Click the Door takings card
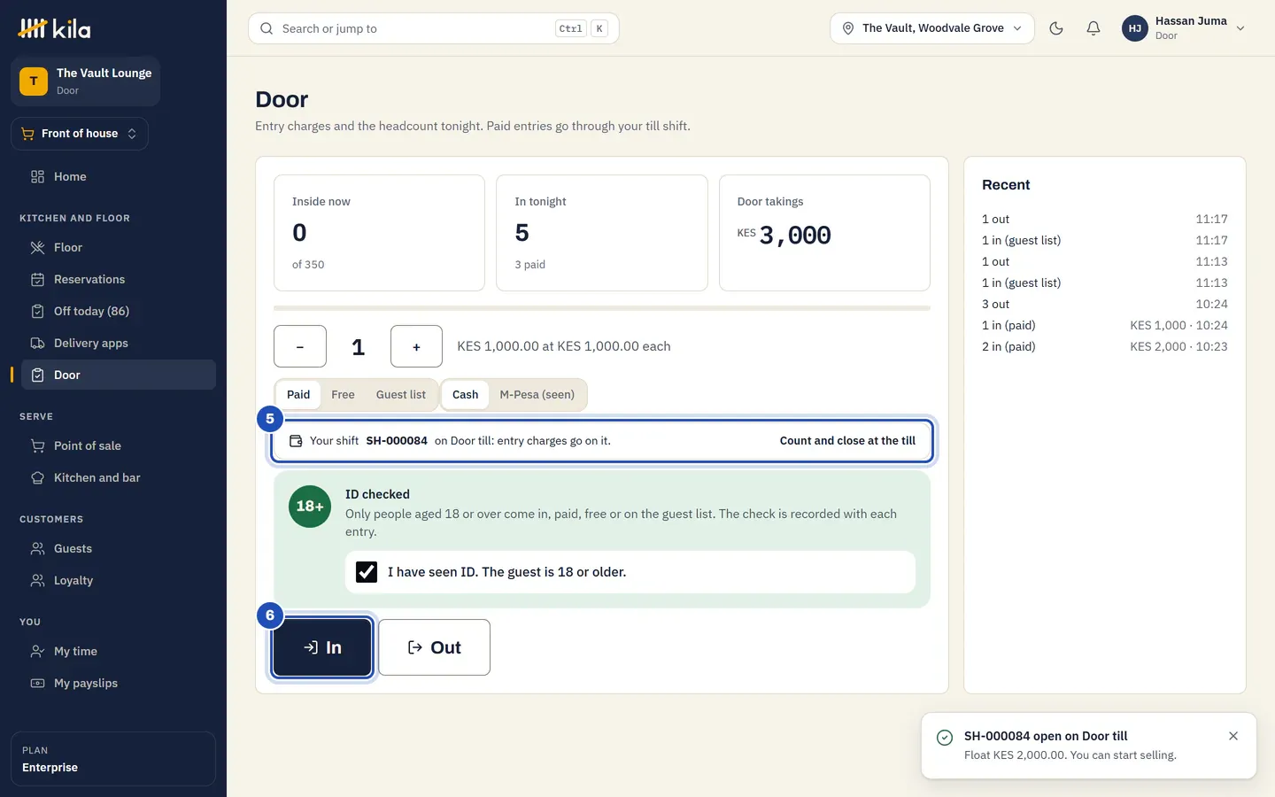 pyautogui.click(x=824, y=233)
